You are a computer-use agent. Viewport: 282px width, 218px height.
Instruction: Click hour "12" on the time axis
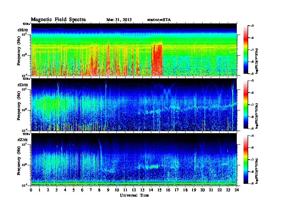point(134,190)
